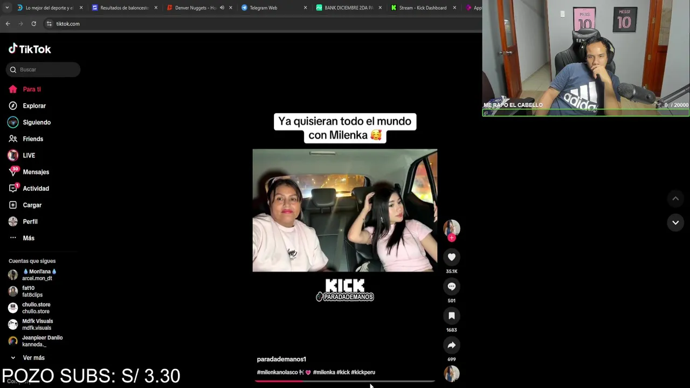Close the Resultados de baloncesto tab
This screenshot has width=690, height=388.
(156, 8)
